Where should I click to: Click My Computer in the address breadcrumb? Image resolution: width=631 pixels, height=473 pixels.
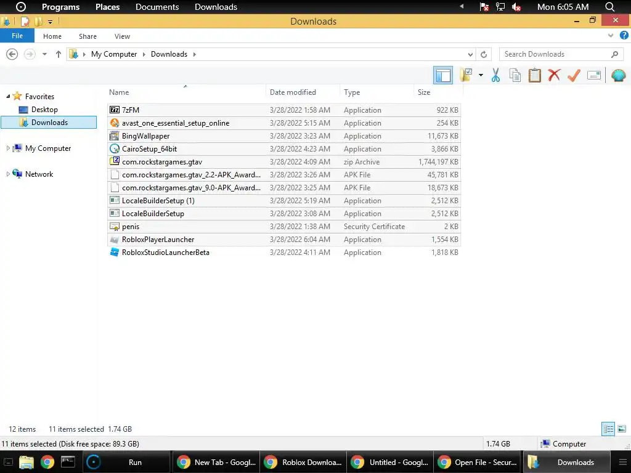(x=114, y=54)
